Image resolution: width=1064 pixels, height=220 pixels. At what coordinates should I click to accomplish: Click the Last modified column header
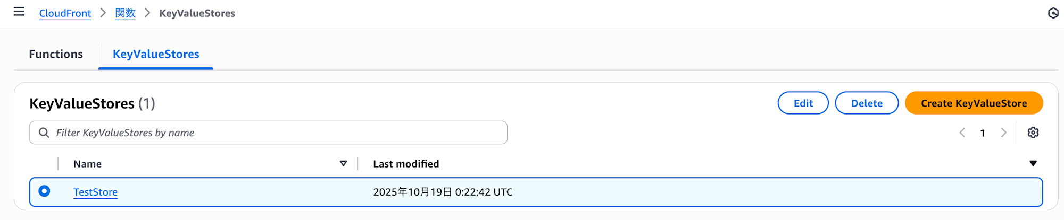coord(406,164)
